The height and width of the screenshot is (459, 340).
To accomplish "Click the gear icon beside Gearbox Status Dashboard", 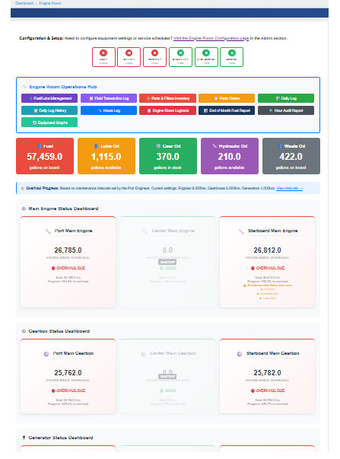I will 24,331.
